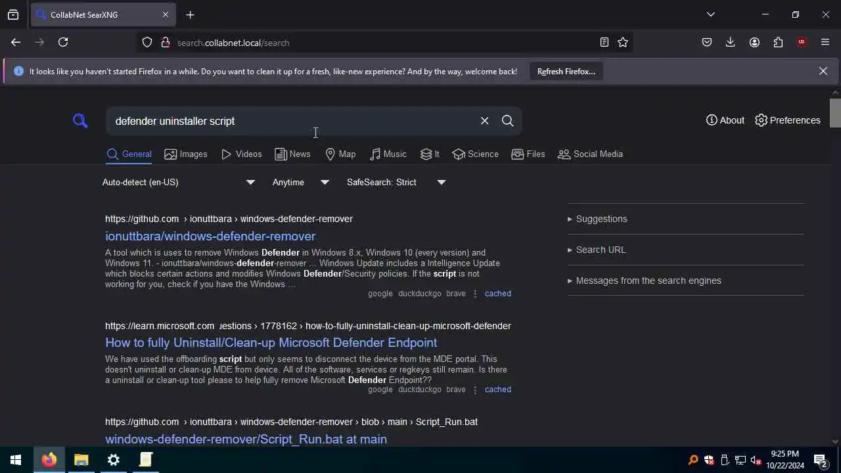Bookmark this page with star icon

[623, 42]
